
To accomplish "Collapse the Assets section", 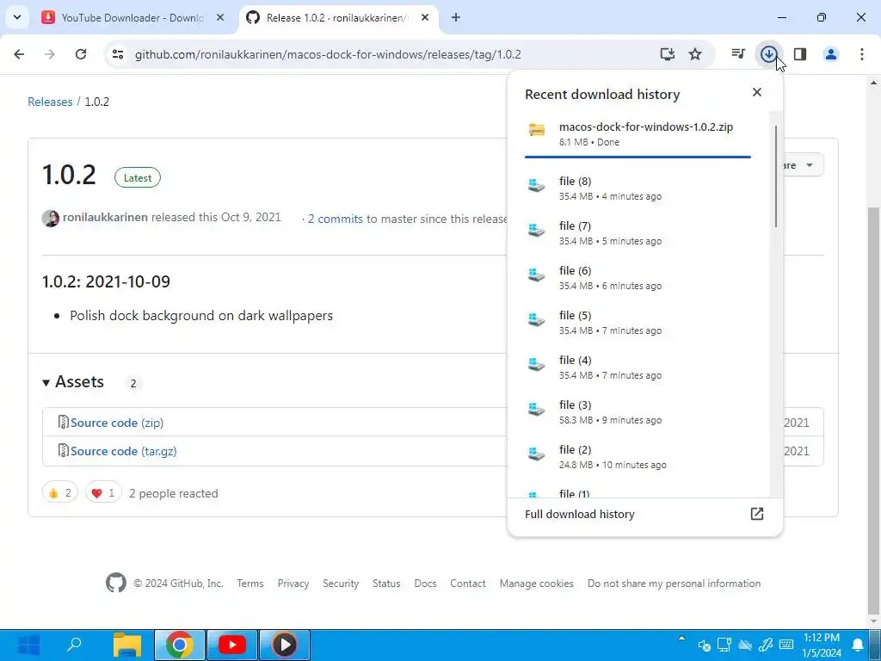I will pyautogui.click(x=73, y=381).
